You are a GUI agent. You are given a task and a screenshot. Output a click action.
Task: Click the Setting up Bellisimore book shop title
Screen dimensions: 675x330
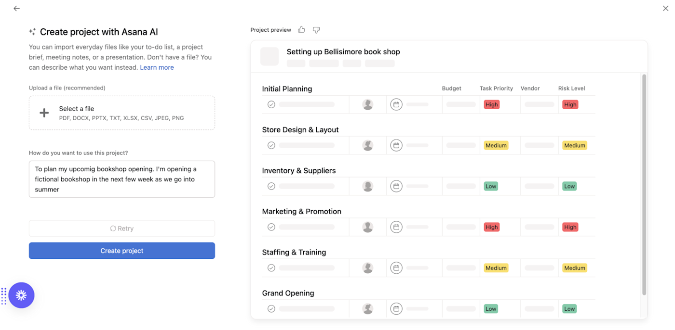343,51
